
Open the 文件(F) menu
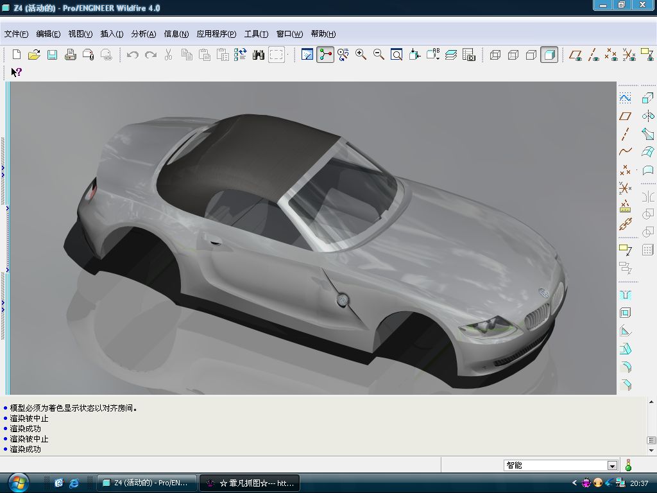tap(16, 34)
